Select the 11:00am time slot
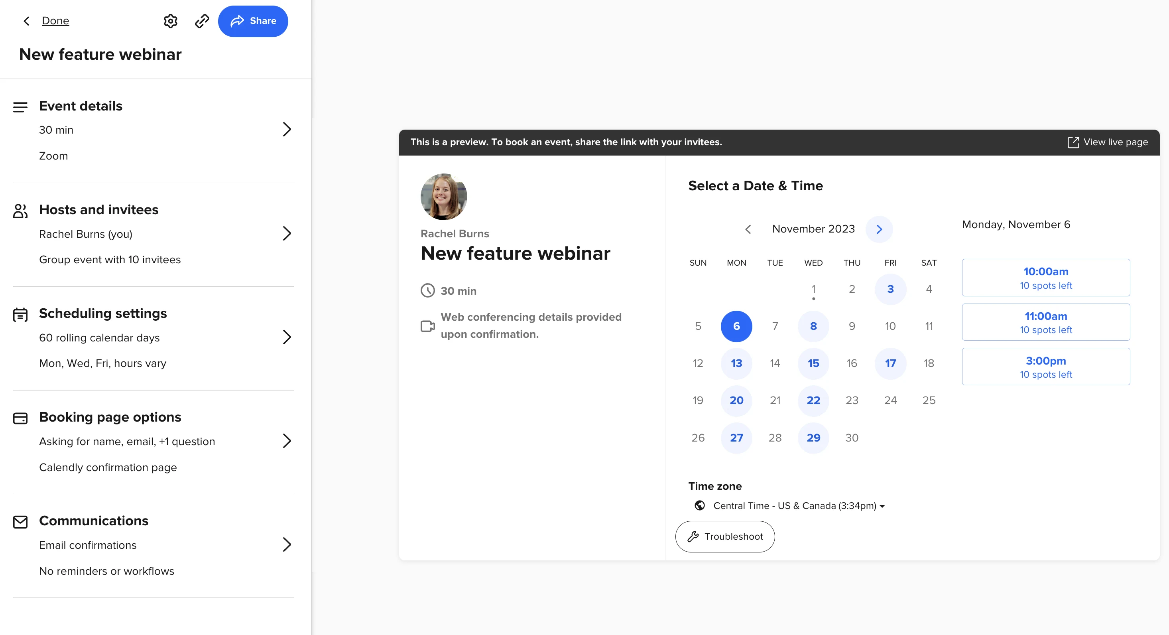Image resolution: width=1169 pixels, height=635 pixels. [x=1046, y=321]
